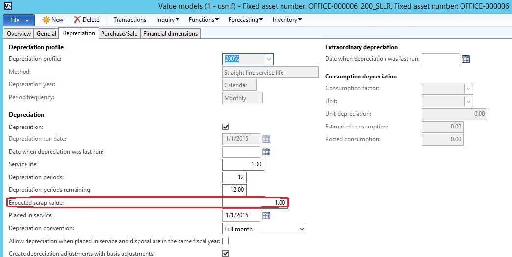
Task: Open the File menu dropdown
Action: (x=19, y=20)
